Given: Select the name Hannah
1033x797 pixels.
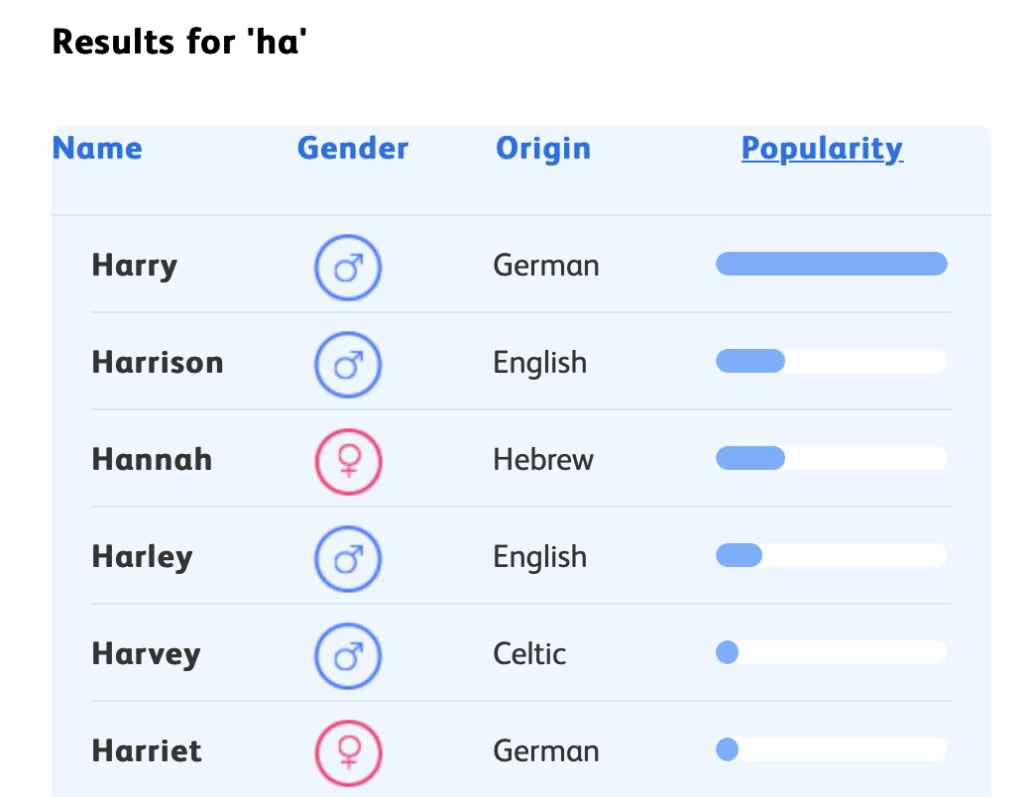Looking at the screenshot, I should [152, 460].
